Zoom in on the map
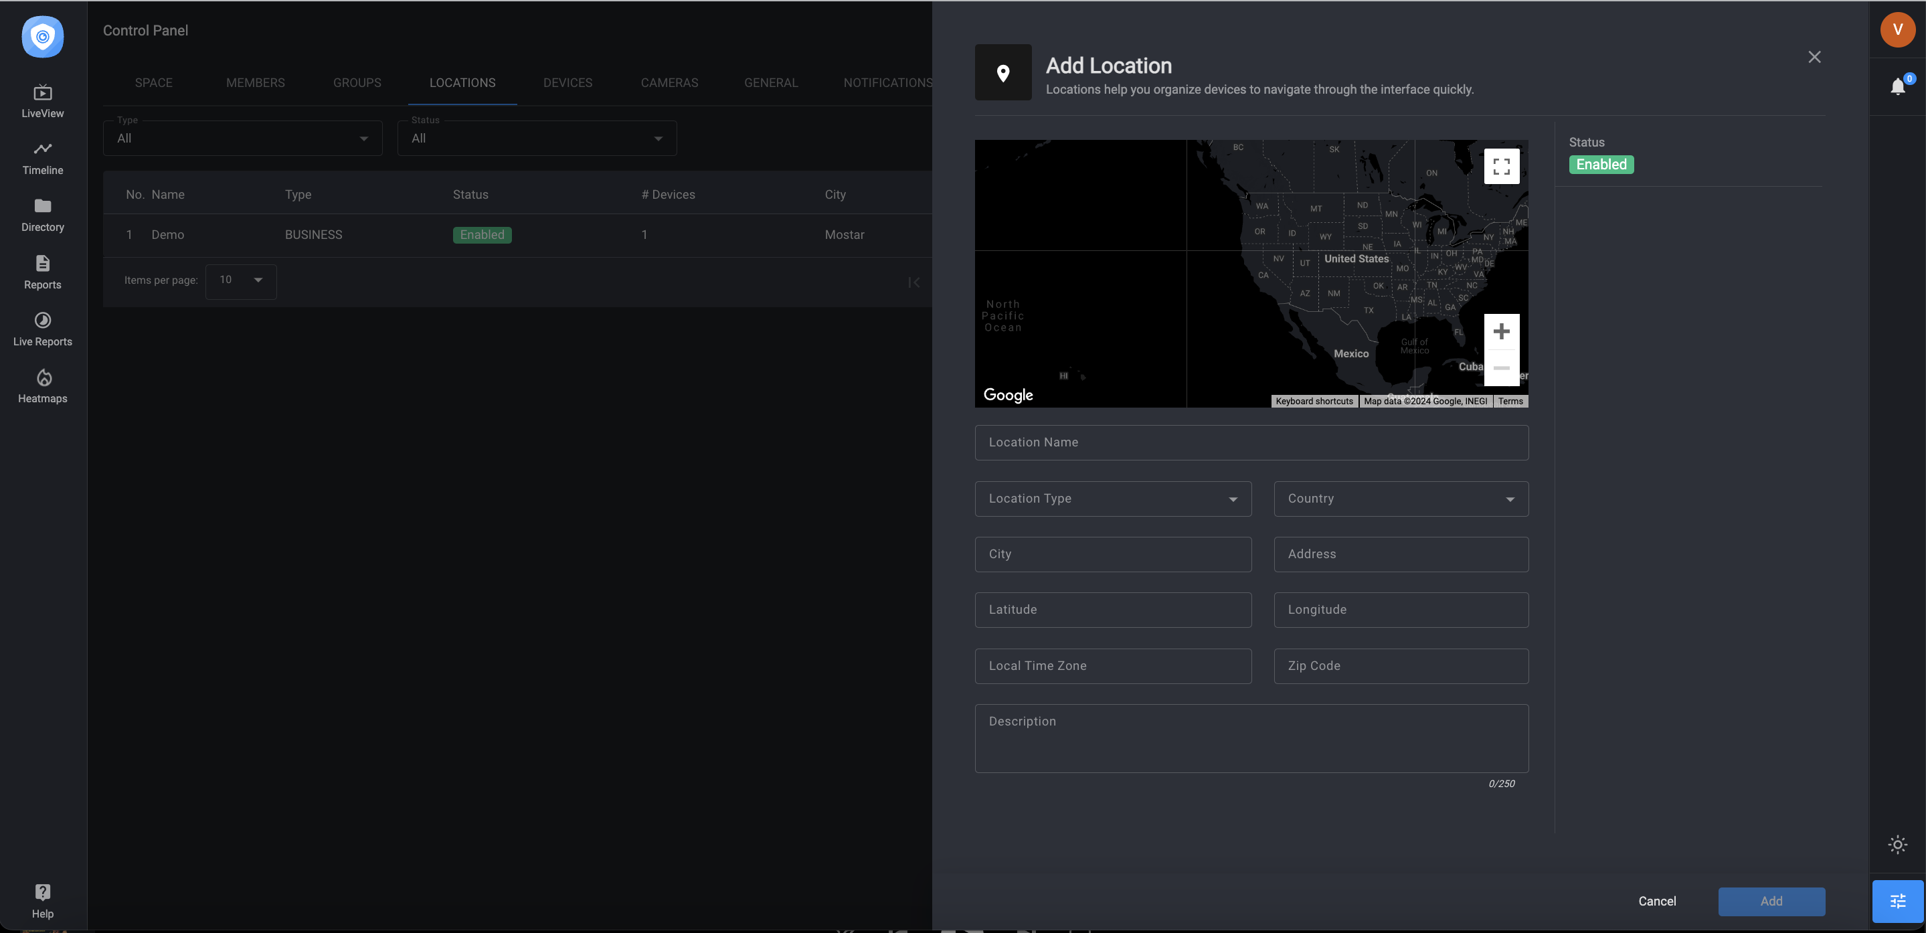The image size is (1926, 933). [1501, 331]
